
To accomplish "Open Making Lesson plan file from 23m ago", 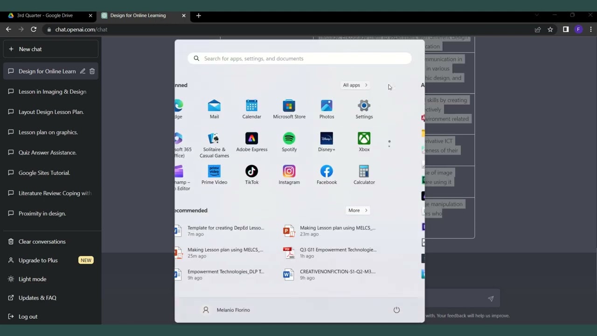I will pos(330,231).
